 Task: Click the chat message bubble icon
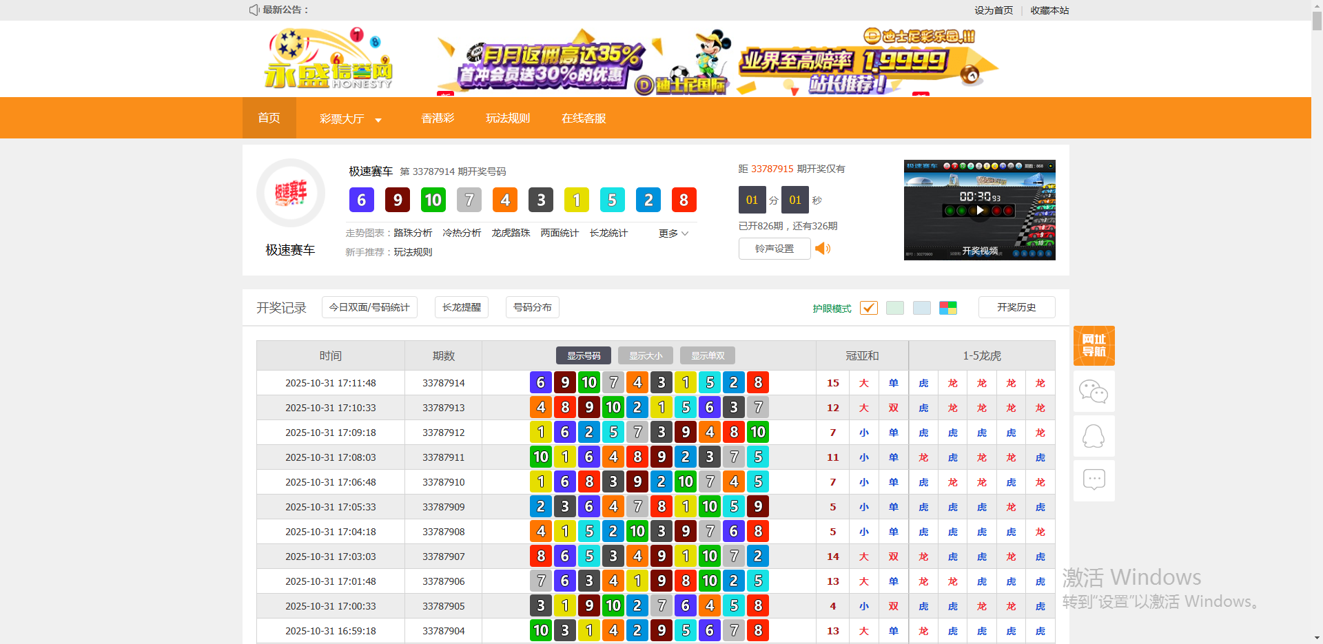pos(1094,479)
